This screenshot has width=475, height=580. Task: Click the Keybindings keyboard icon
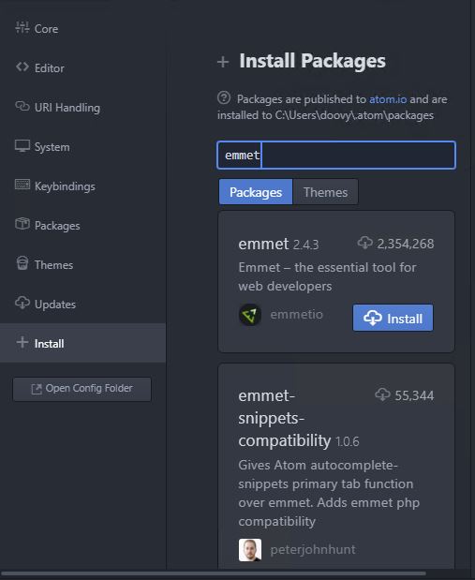22,185
